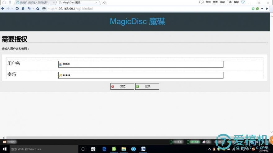Image resolution: width=273 pixels, height=153 pixels.
Task: Click the browser forward arrow
Action: [8, 9]
